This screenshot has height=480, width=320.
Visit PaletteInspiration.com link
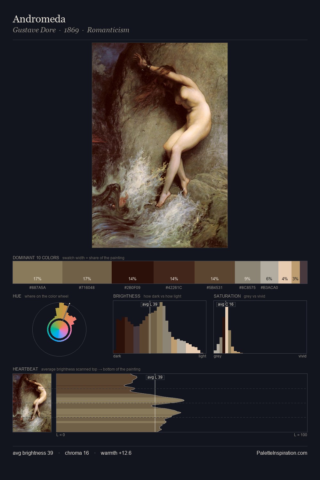pyautogui.click(x=282, y=453)
